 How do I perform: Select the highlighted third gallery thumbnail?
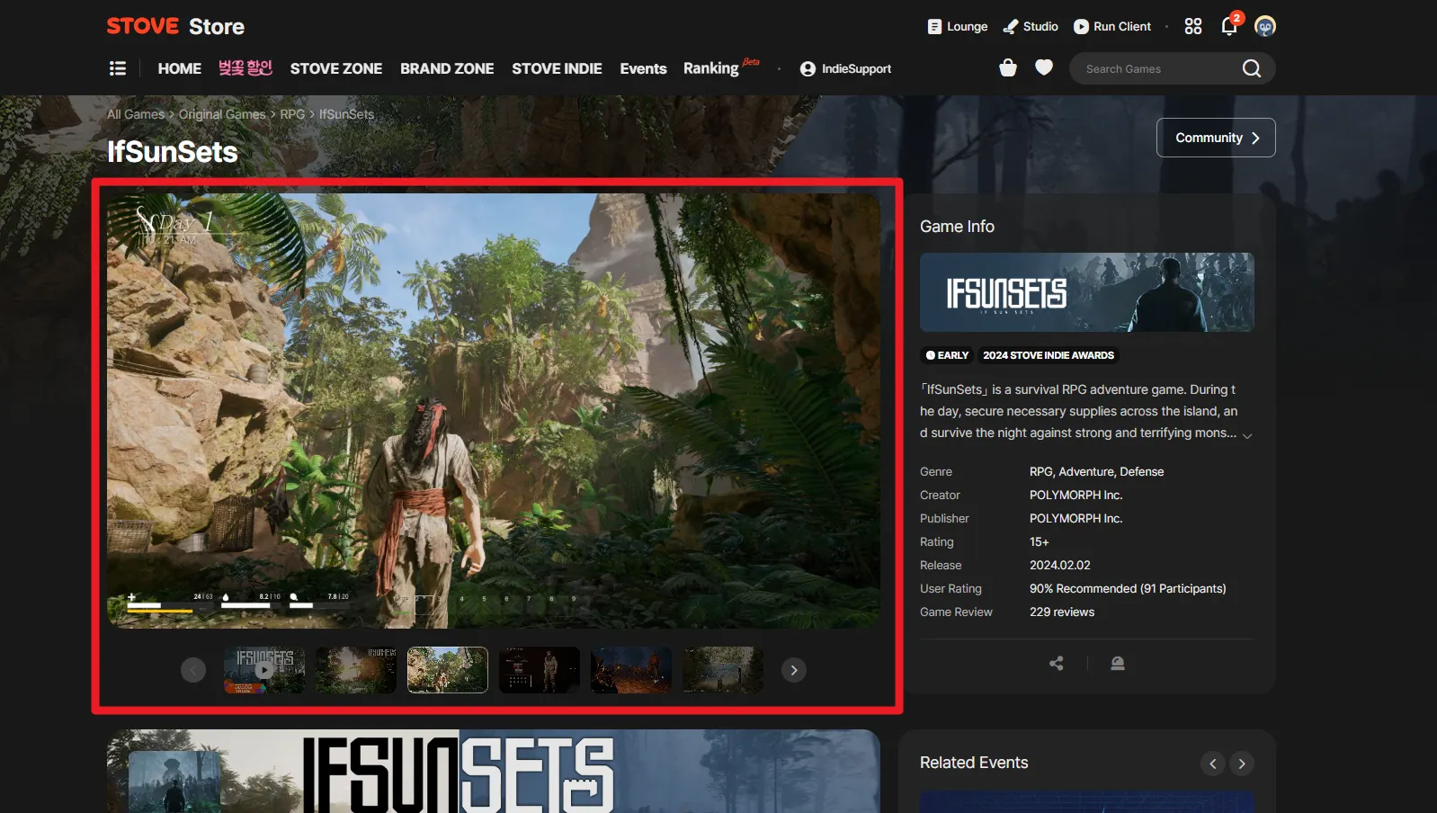pos(448,670)
